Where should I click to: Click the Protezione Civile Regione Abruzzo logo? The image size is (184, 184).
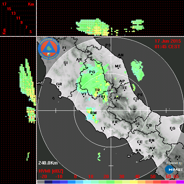pyautogui.click(x=49, y=49)
